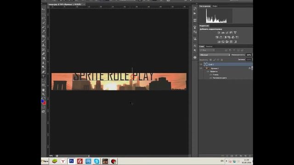The image size is (294, 165).
Task: Pick the red background color swatch
Action: 45,103
